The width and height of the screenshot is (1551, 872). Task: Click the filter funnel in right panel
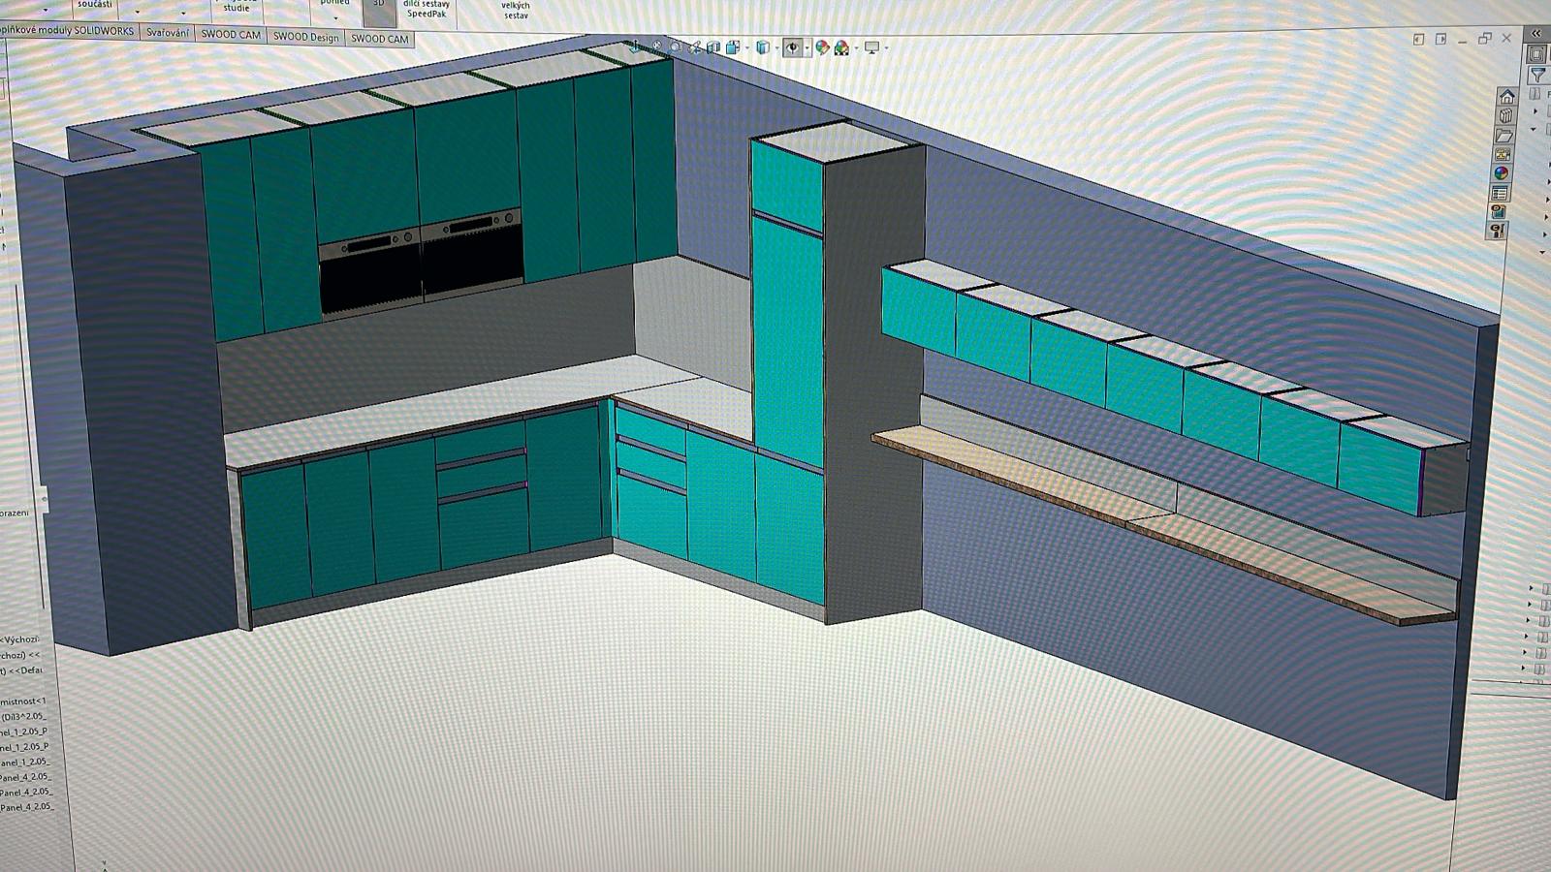1536,76
